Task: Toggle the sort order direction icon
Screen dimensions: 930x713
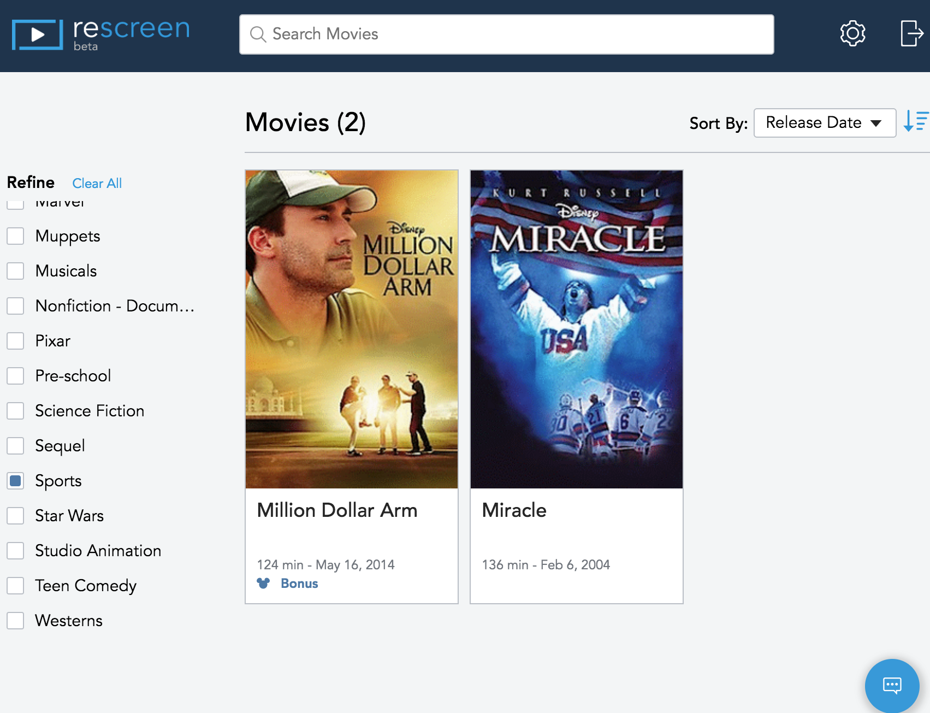Action: point(915,121)
